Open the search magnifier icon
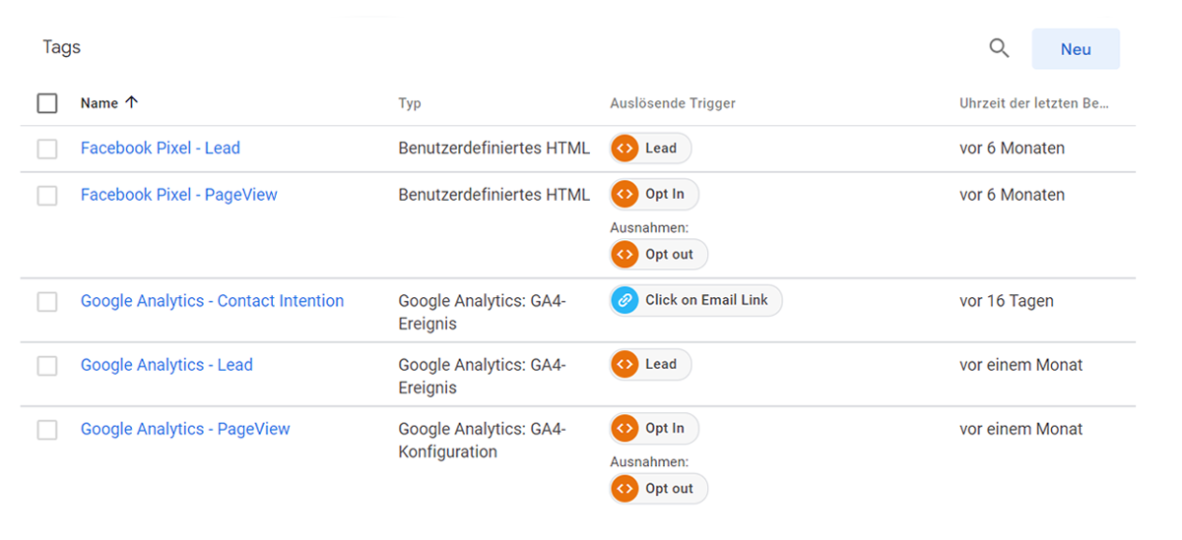 [x=999, y=48]
